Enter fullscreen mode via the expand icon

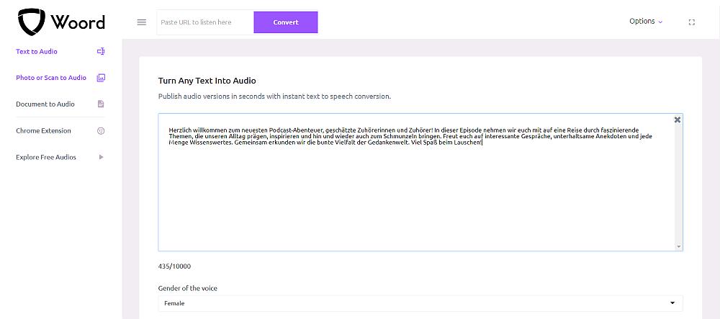point(692,22)
